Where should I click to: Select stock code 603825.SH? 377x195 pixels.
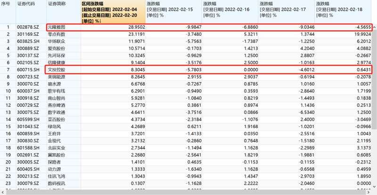(x=28, y=41)
